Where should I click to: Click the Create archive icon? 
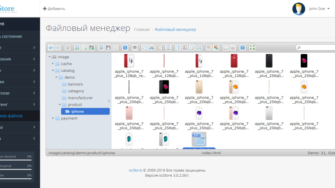pyautogui.click(x=216, y=48)
